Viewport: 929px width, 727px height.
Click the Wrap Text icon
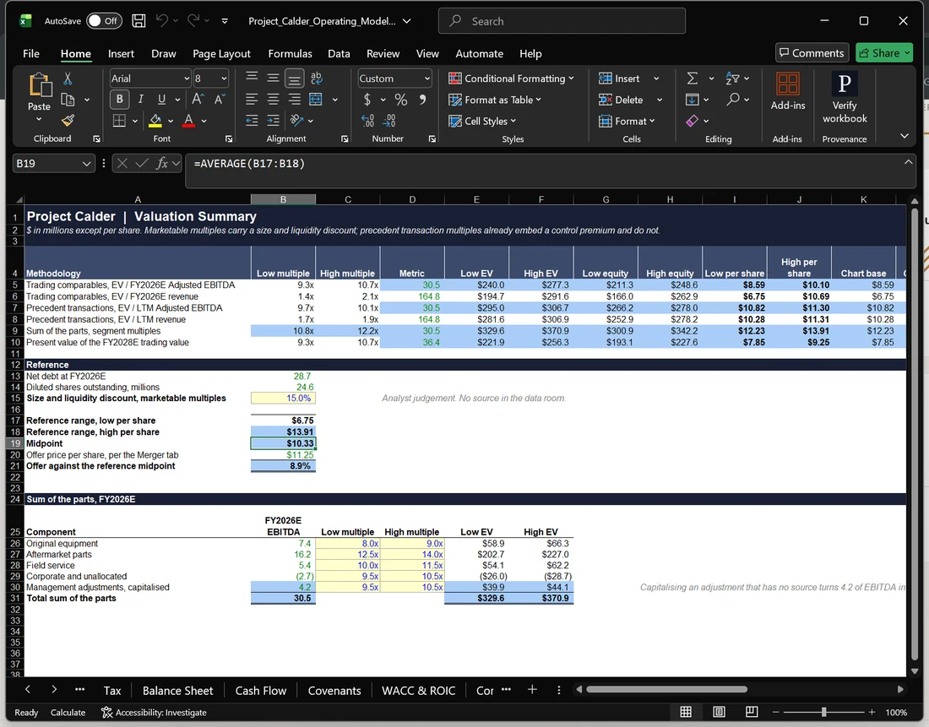pos(317,78)
